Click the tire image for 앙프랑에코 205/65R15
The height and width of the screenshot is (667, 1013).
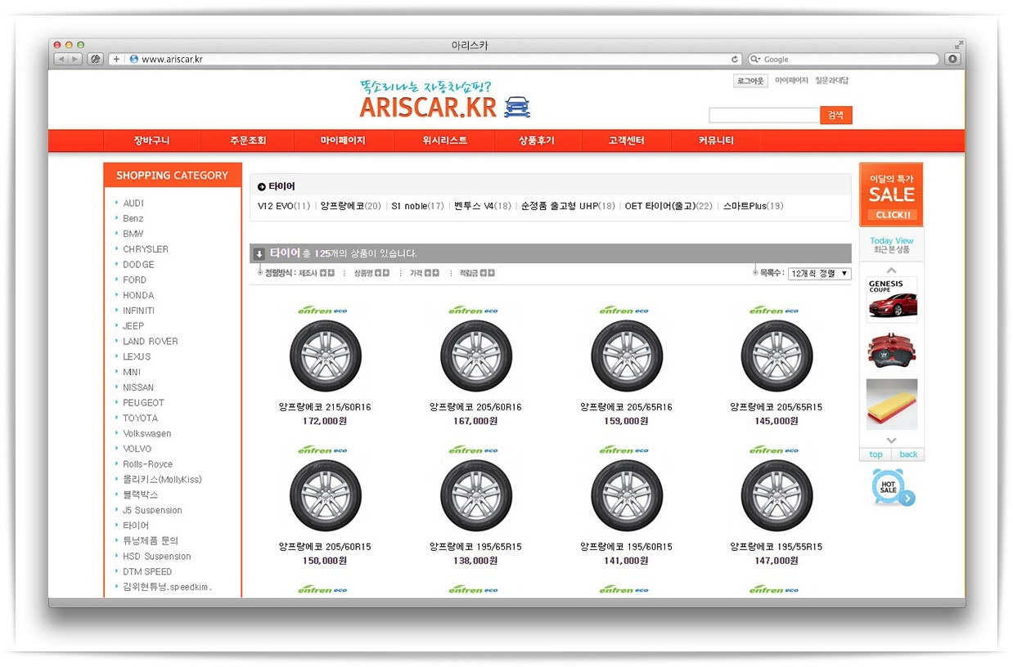[777, 356]
